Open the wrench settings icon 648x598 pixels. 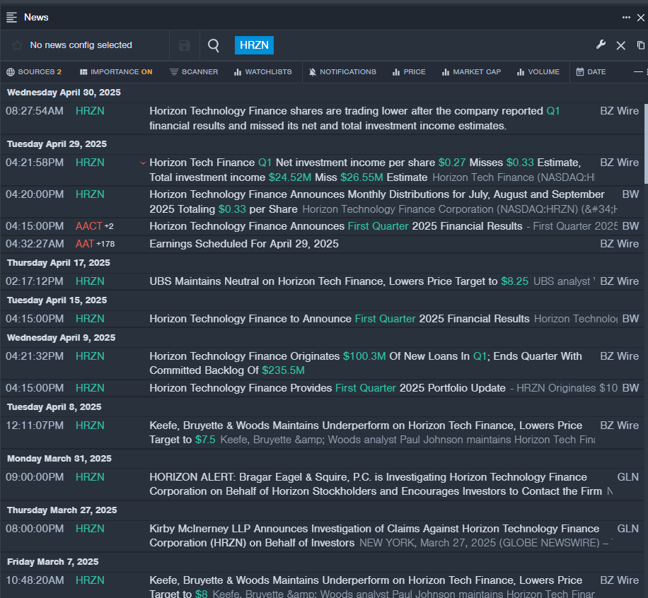pyautogui.click(x=601, y=45)
